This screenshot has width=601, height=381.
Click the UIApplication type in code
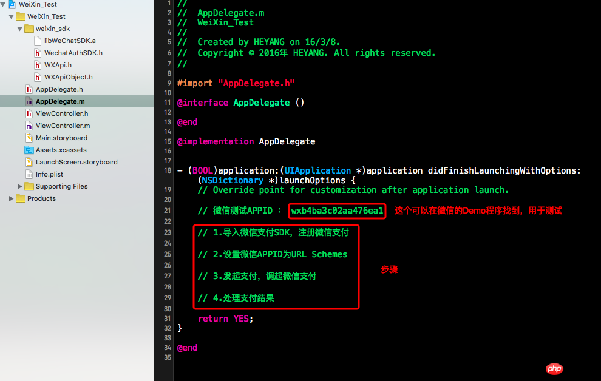pyautogui.click(x=317, y=170)
